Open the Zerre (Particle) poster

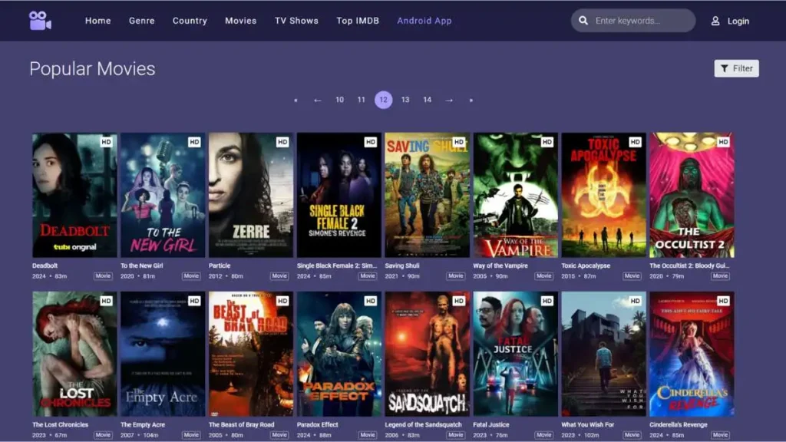(251, 195)
